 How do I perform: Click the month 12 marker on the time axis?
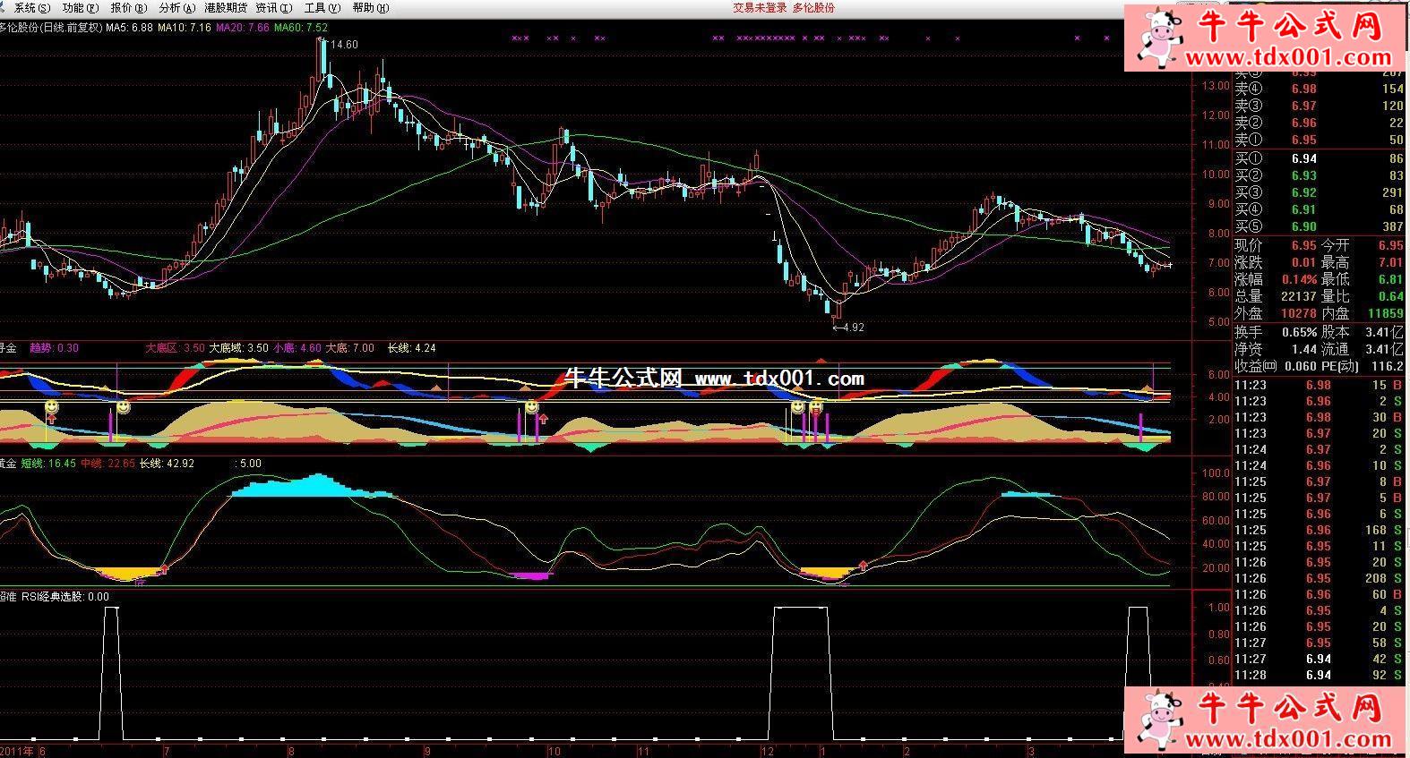pyautogui.click(x=767, y=751)
